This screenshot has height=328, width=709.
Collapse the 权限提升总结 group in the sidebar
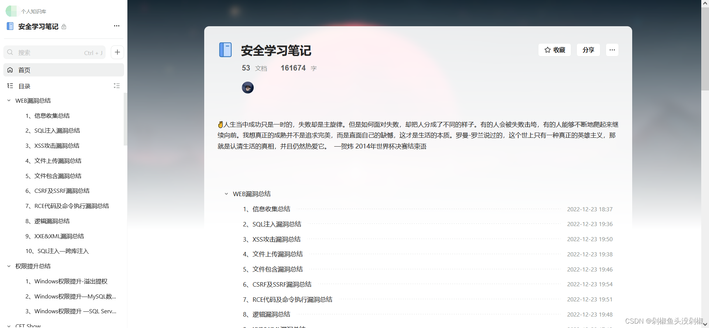(9, 266)
